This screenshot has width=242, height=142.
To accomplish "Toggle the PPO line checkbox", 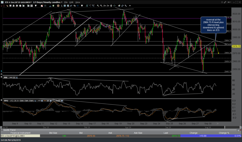I will [x=42, y=101].
